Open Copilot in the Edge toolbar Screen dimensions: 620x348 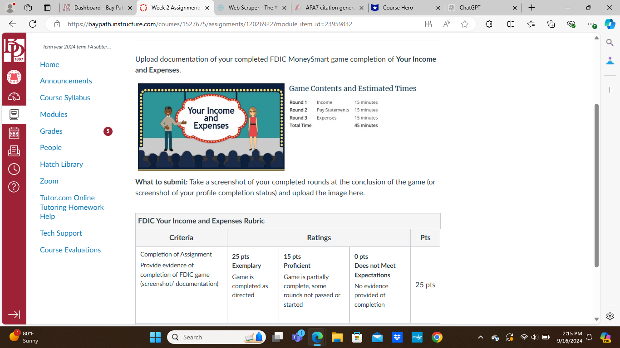[610, 24]
